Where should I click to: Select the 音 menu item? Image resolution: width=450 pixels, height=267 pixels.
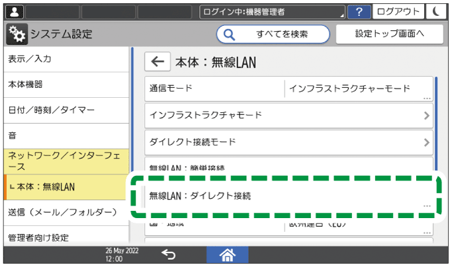coord(66,135)
